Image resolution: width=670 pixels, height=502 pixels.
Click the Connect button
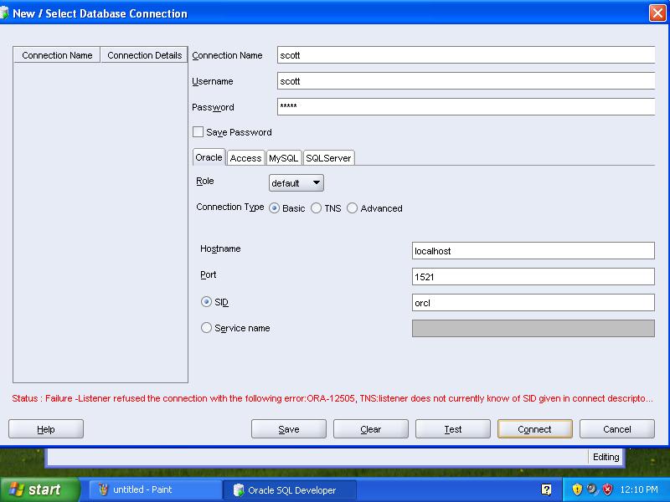[x=534, y=429]
